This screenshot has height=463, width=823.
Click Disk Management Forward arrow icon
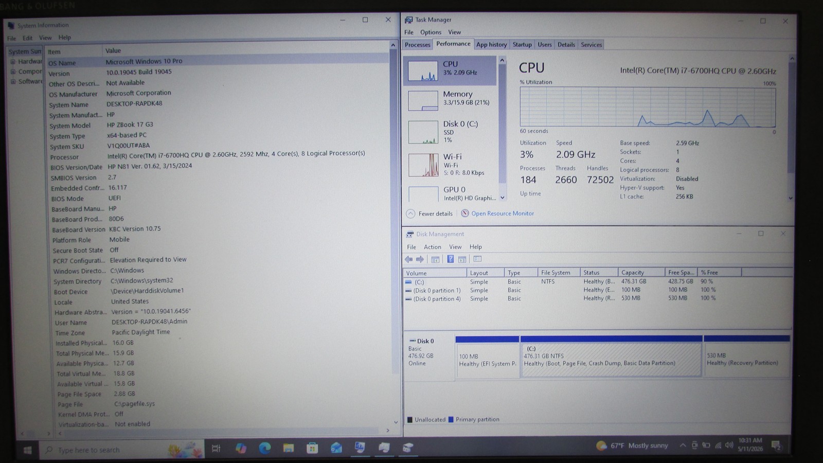420,259
